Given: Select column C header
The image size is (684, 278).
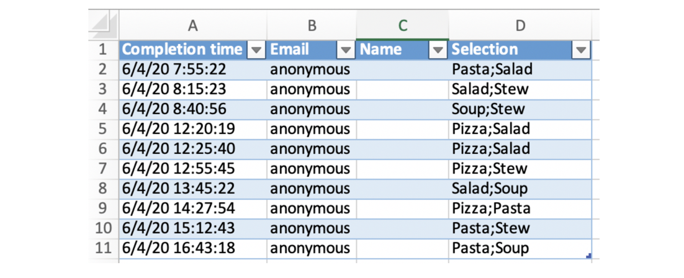Looking at the screenshot, I should click(403, 25).
